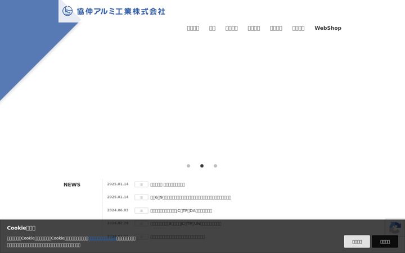Viewport: 405px width, 253px height.
Task: Select the first carousel slide dot
Action: point(188,166)
